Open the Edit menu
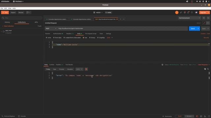 (x=6, y=8)
